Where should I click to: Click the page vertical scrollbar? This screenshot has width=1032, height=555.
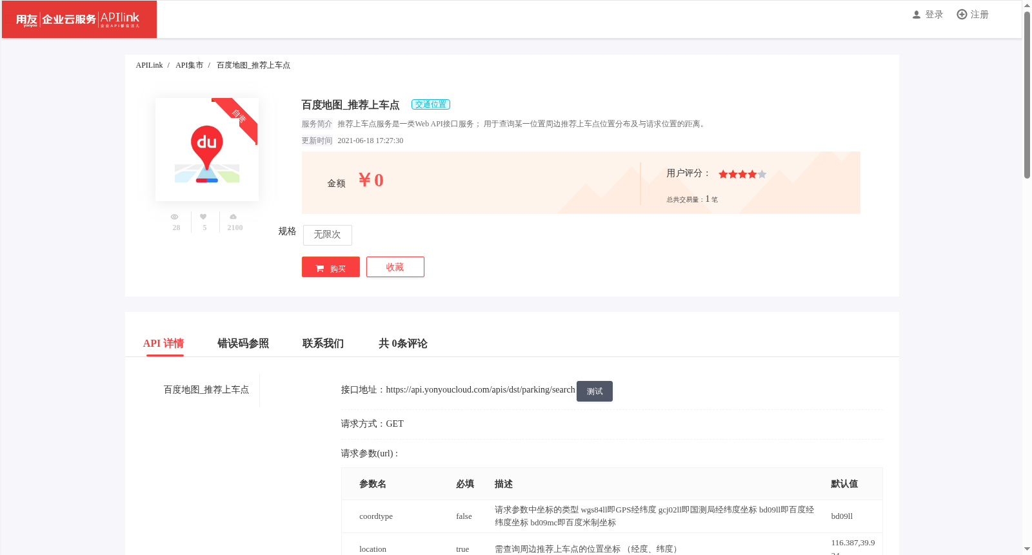coord(1027,95)
